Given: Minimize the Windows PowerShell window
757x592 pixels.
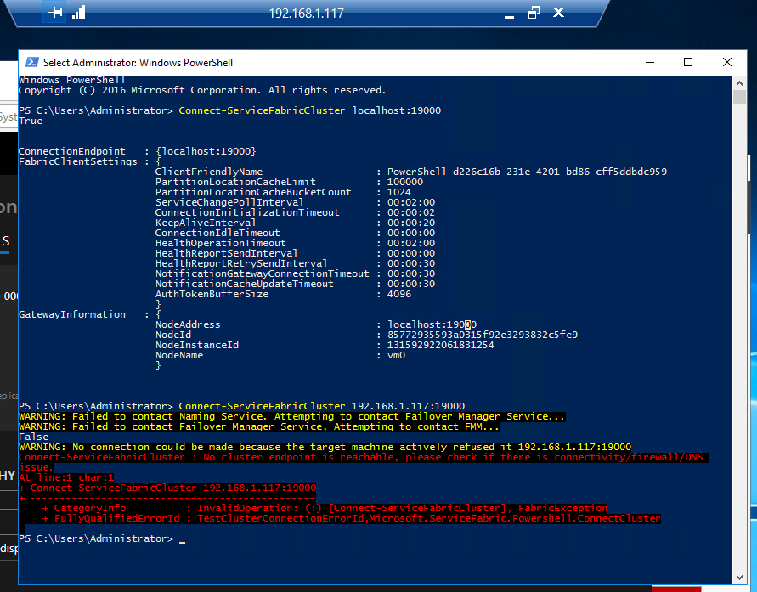Looking at the screenshot, I should (x=649, y=62).
